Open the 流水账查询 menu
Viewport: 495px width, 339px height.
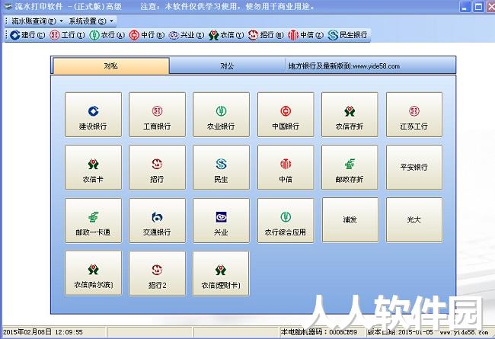tap(37, 21)
